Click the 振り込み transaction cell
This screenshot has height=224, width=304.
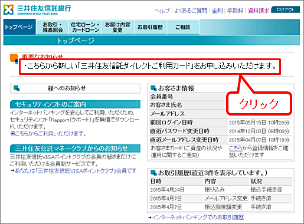point(215,190)
